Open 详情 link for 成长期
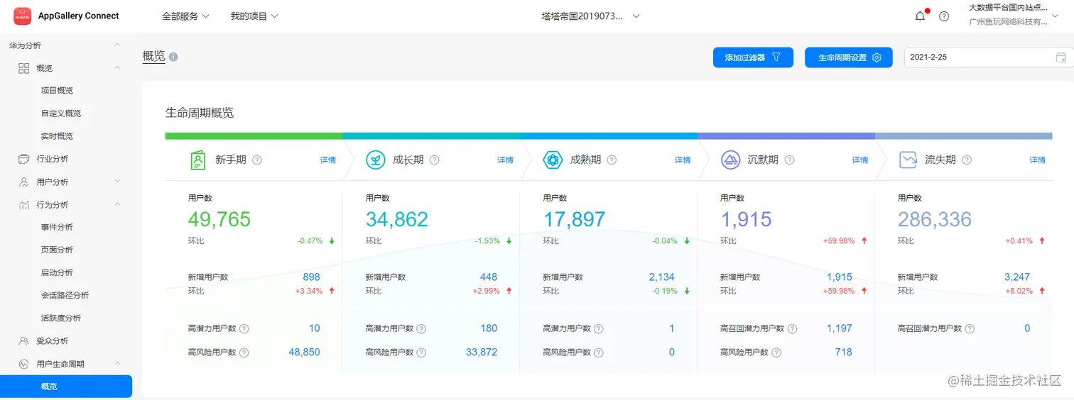 505,160
